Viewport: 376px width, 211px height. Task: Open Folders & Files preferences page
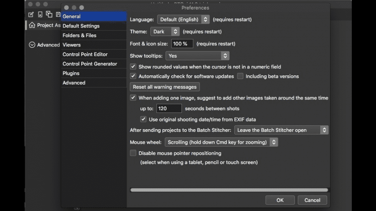click(x=94, y=35)
